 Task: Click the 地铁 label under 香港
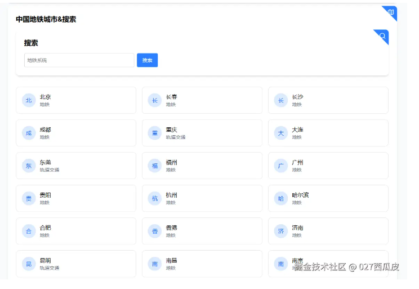[x=171, y=235]
